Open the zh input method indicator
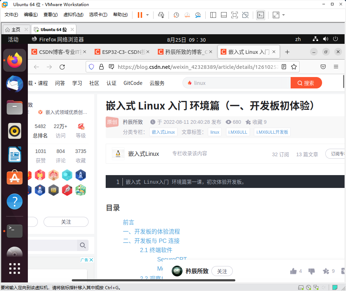The image size is (346, 291). click(298, 39)
